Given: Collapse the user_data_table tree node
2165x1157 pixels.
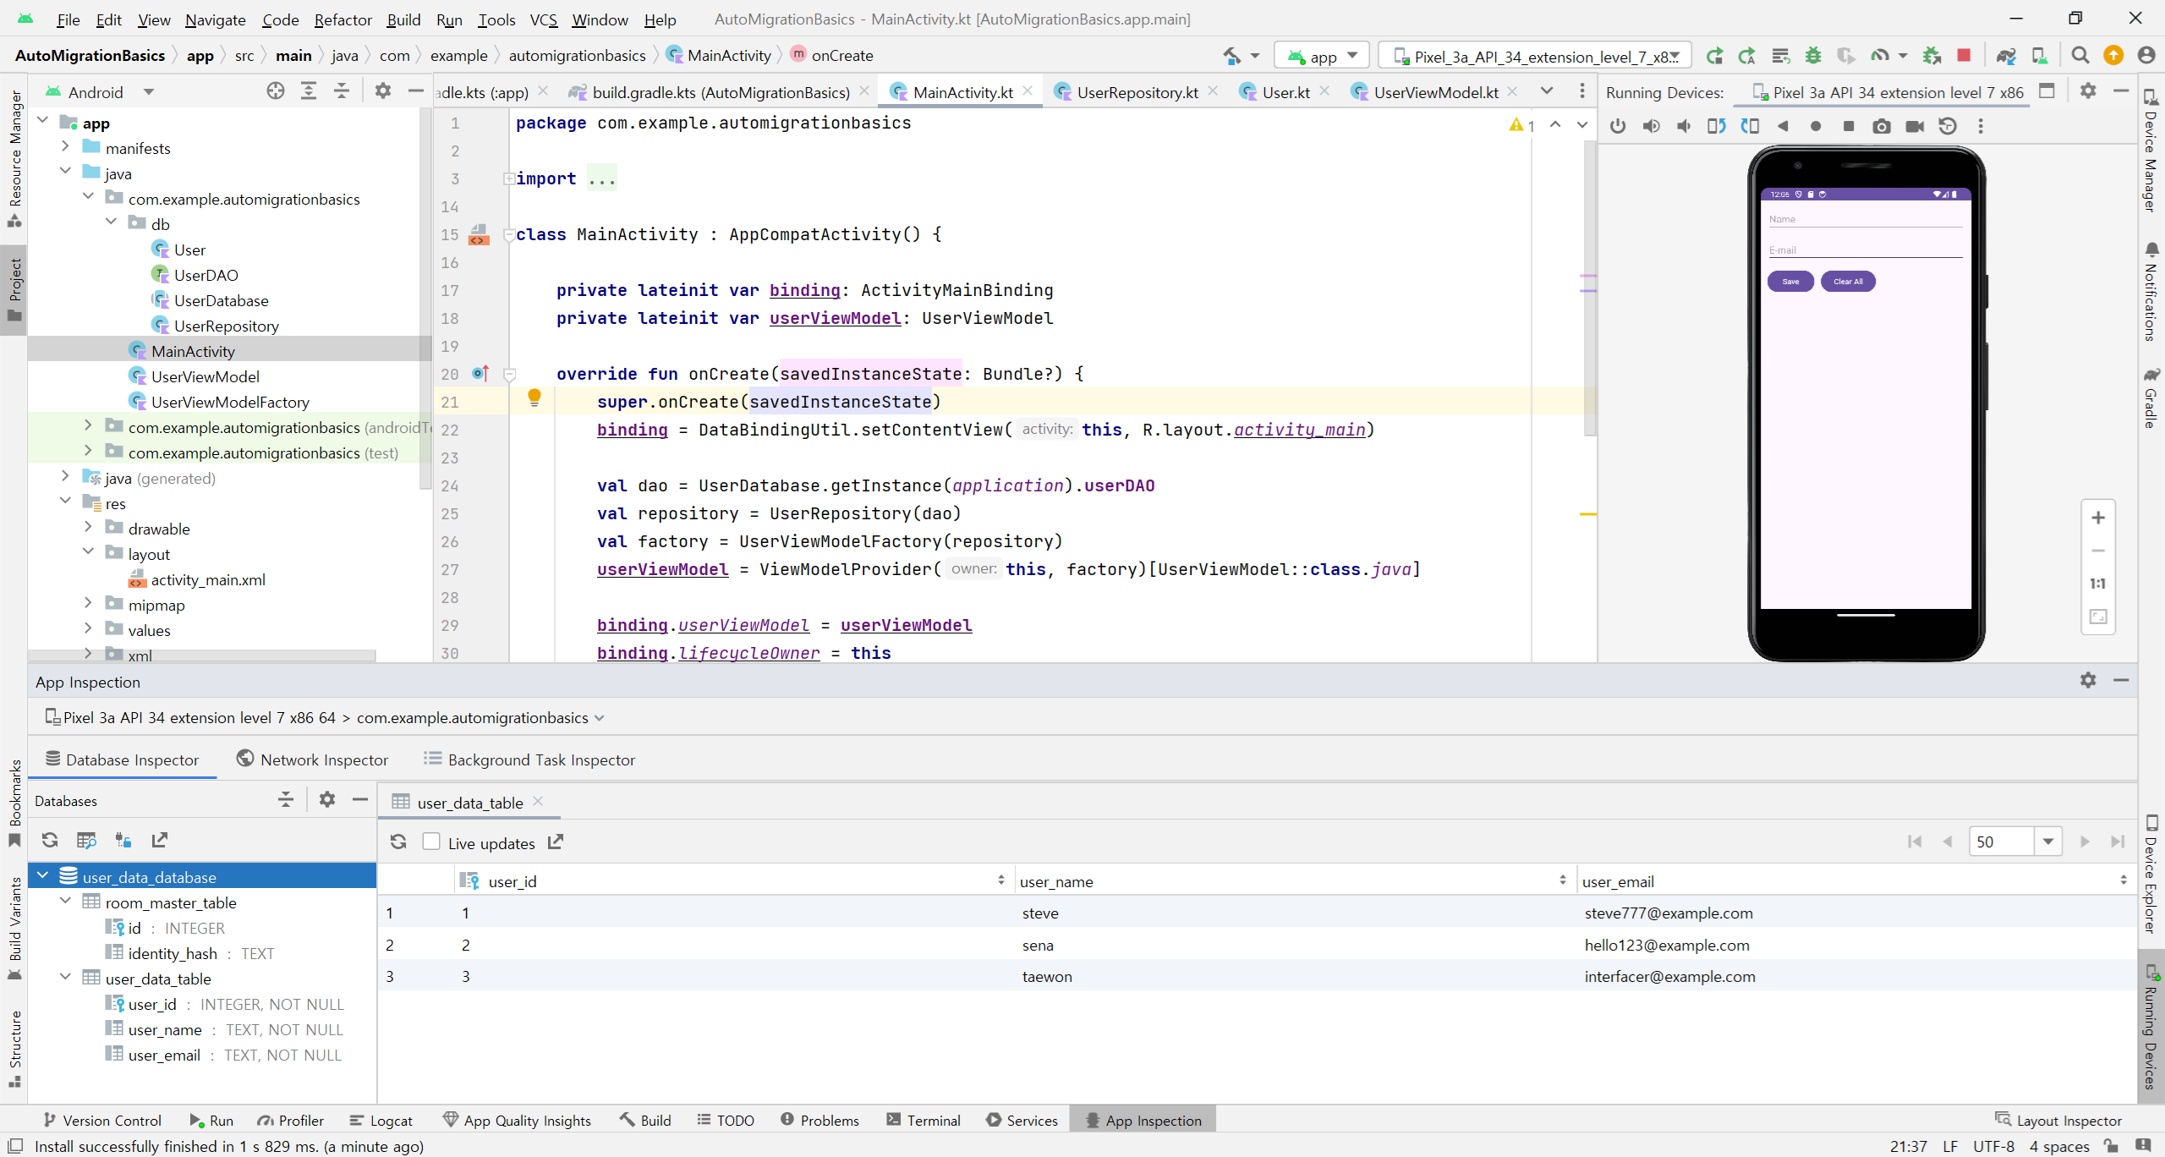Looking at the screenshot, I should [x=66, y=979].
